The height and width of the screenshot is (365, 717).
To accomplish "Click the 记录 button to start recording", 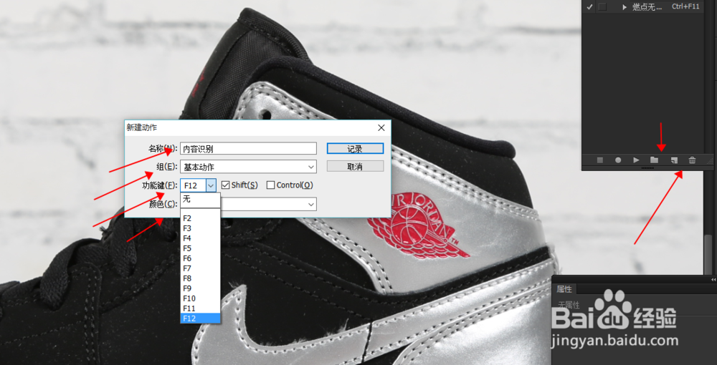I will click(355, 149).
